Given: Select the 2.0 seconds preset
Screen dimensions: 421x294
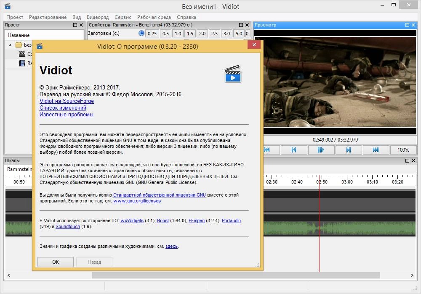Looking at the screenshot, I should [x=202, y=34].
